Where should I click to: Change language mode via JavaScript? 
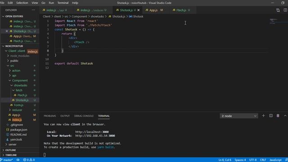pos(275,160)
